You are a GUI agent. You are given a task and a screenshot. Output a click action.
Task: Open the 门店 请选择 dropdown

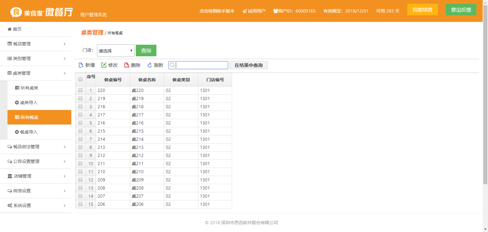(116, 51)
